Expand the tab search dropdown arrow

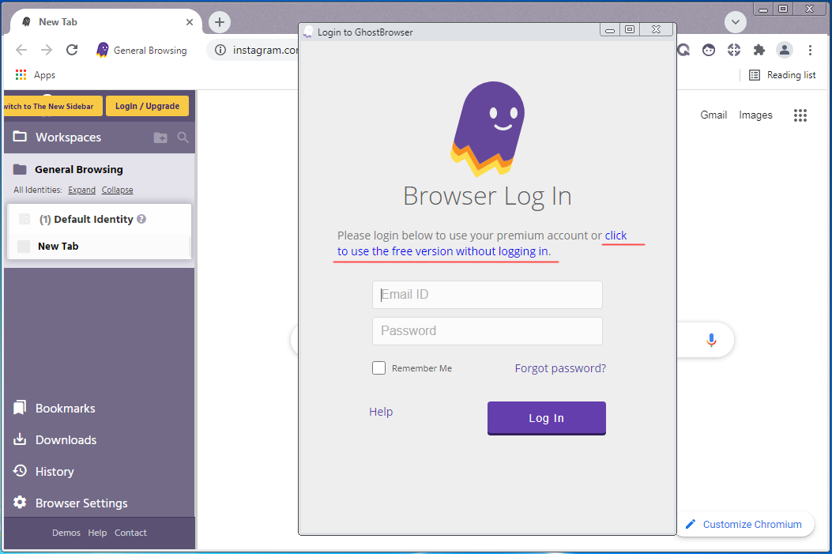pos(736,22)
